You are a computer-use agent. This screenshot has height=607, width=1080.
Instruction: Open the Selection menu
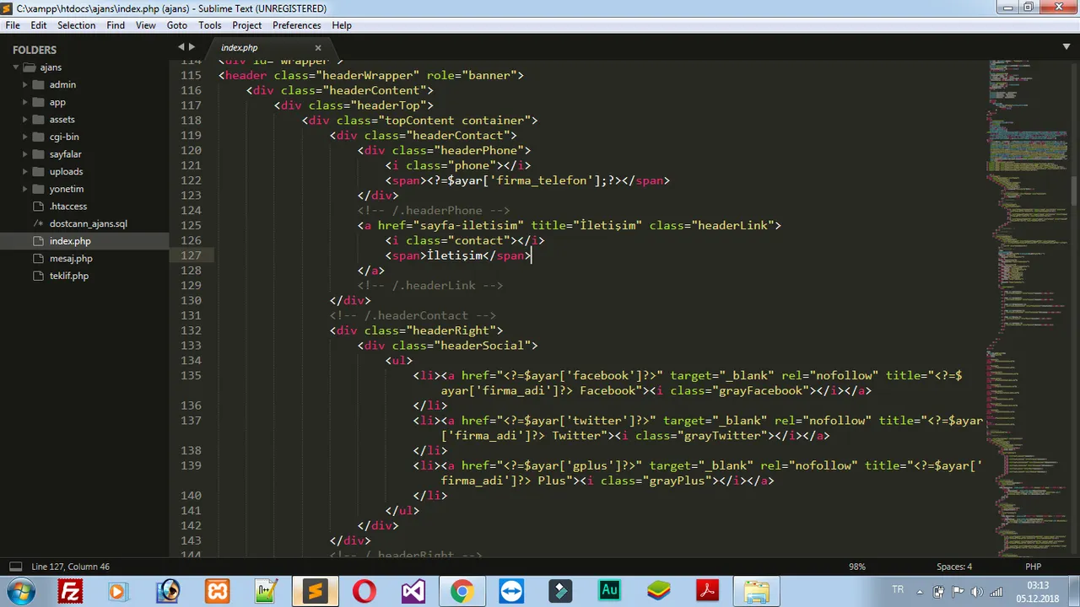[76, 25]
